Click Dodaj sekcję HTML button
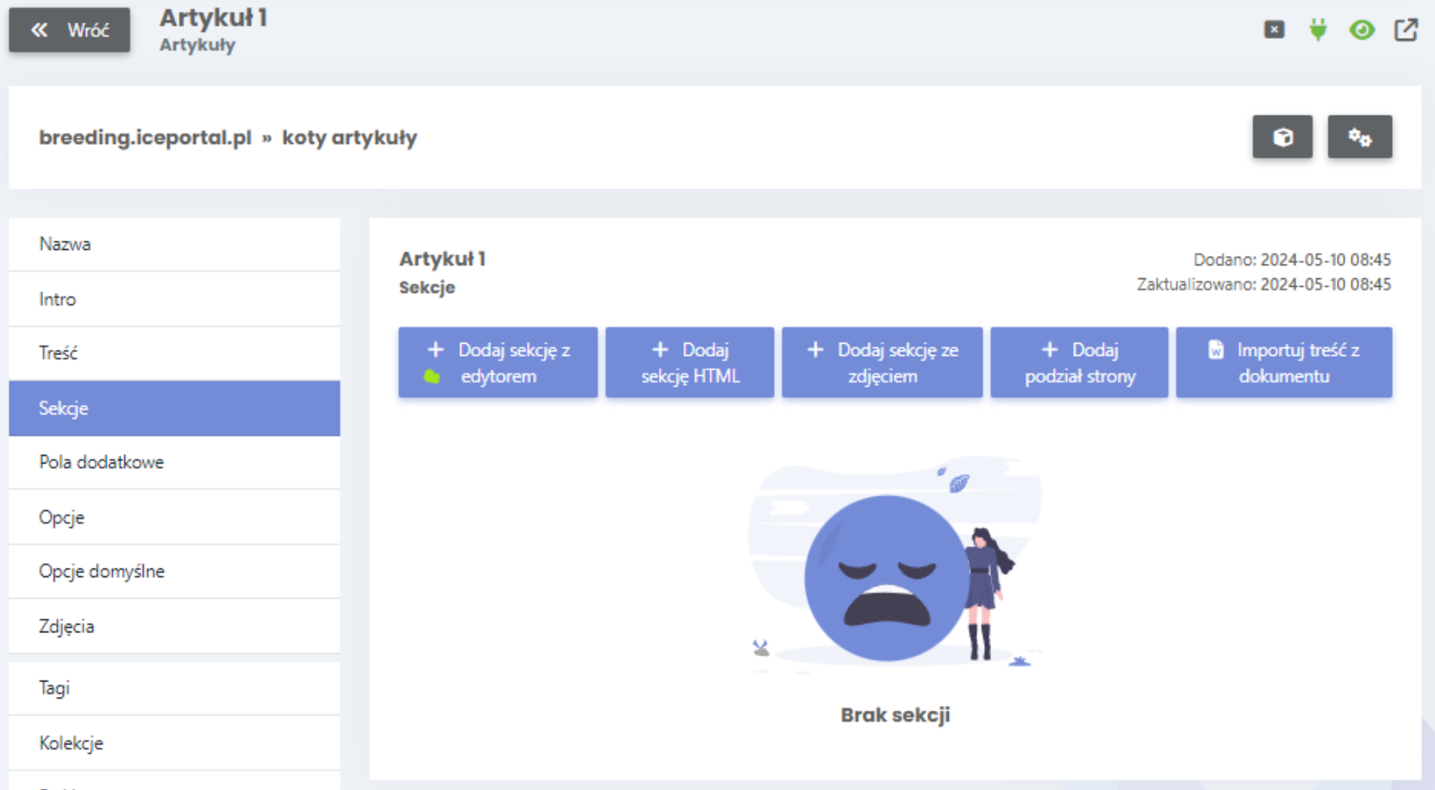The image size is (1435, 790). 689,363
